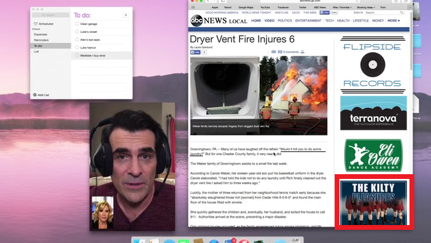This screenshot has height=243, width=431.
Task: Open This Week show link
Action: click(310, 13)
